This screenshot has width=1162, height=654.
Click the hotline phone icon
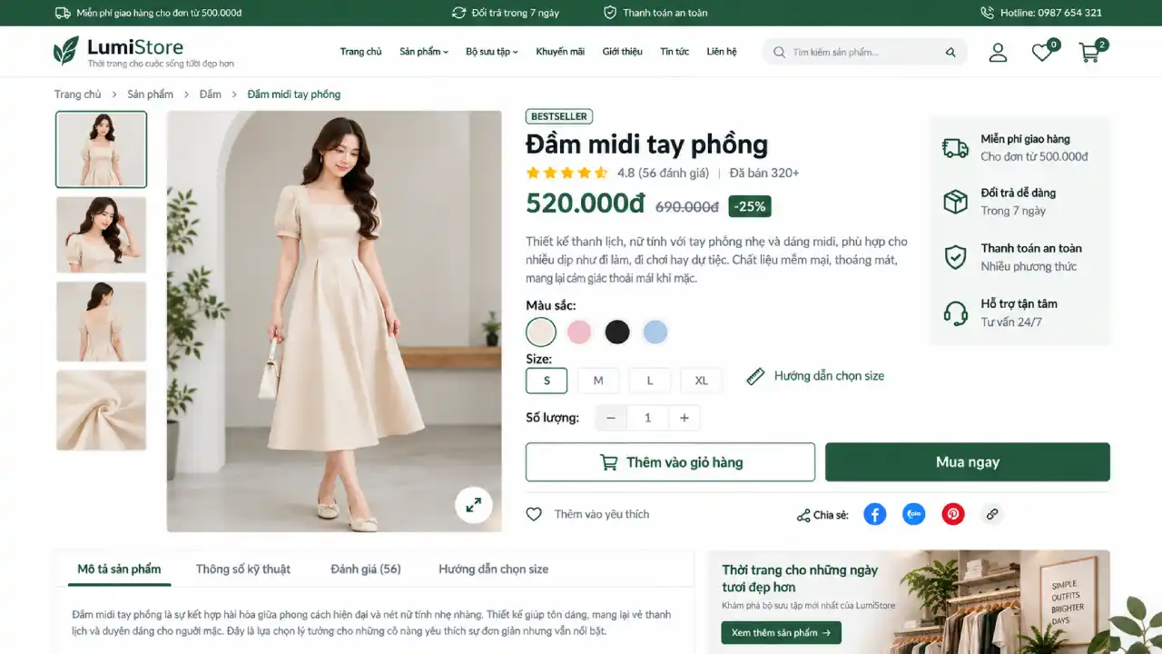click(x=988, y=13)
